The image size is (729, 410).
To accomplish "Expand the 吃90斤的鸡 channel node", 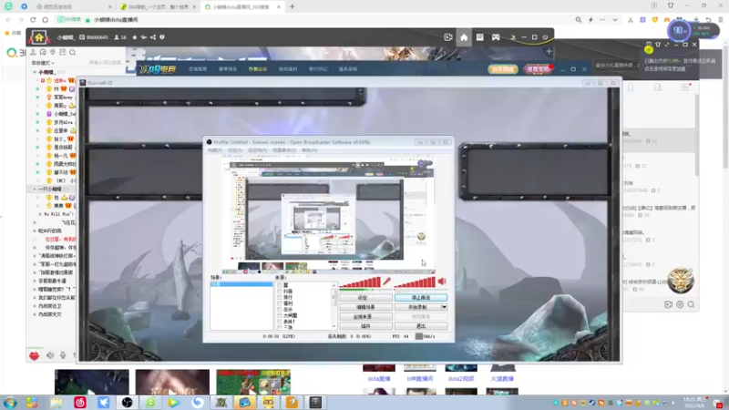I will coord(35,231).
